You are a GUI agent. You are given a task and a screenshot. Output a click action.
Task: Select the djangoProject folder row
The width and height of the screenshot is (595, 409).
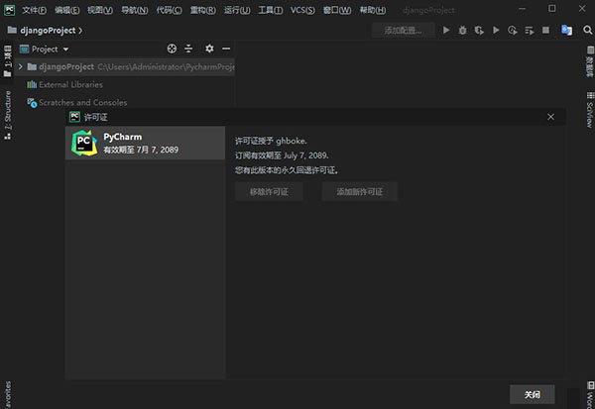pyautogui.click(x=125, y=66)
